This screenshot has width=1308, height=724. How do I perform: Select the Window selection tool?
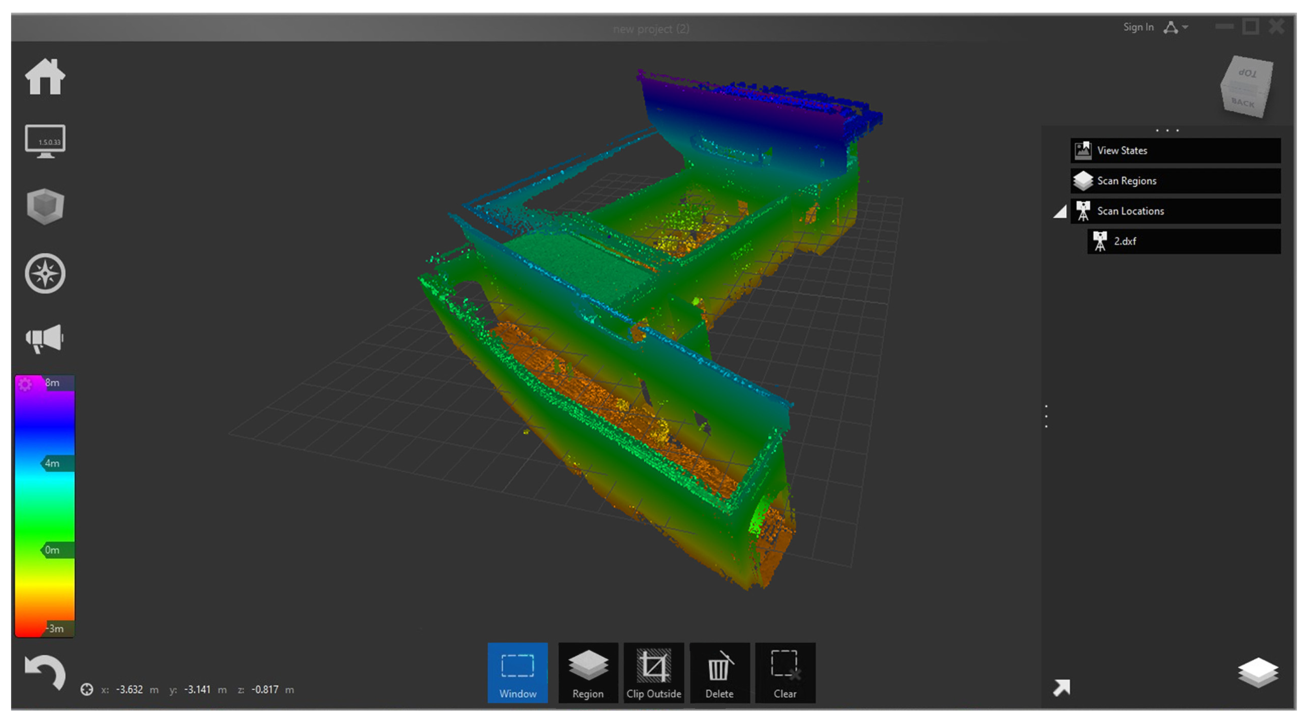pos(517,672)
